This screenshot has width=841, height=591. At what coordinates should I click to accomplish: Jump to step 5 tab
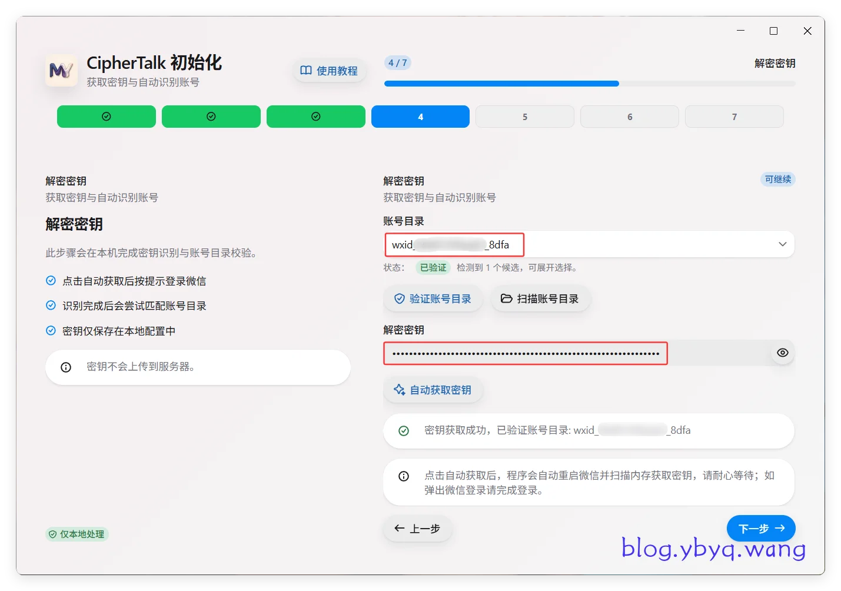525,117
